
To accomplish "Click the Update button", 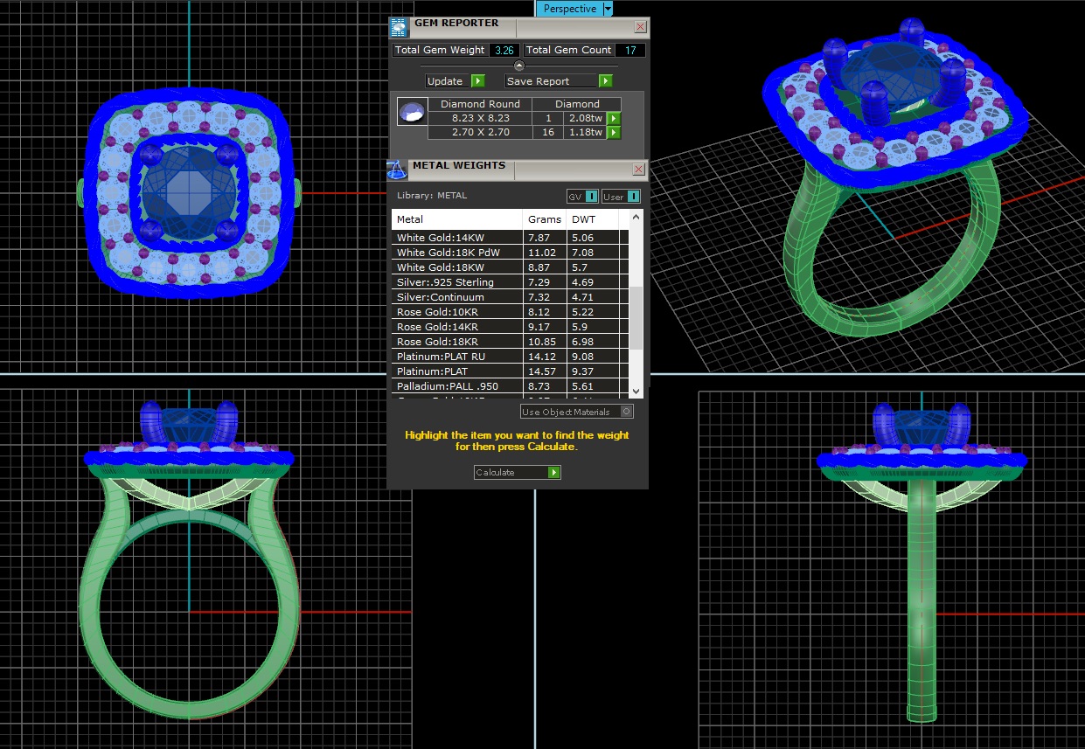I will pyautogui.click(x=455, y=81).
